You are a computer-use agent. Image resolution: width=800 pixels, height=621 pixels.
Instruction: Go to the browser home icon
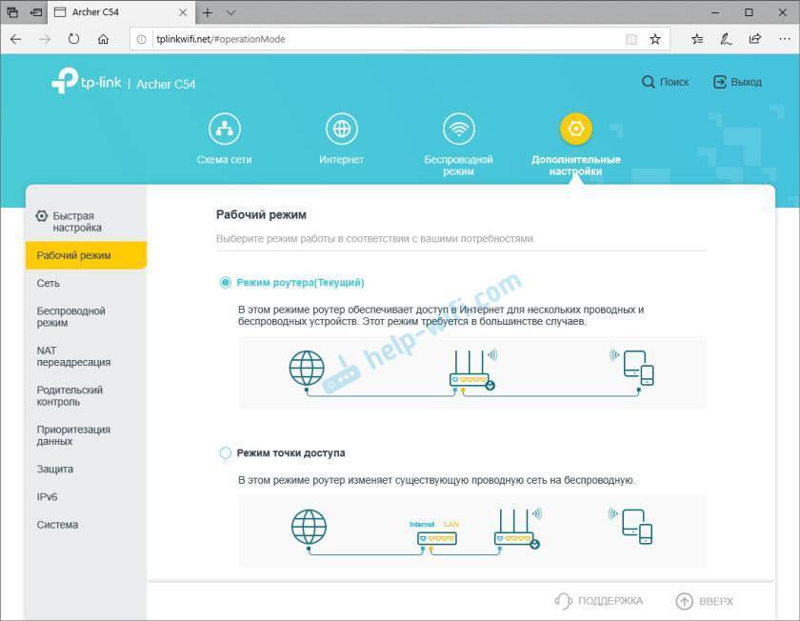[103, 39]
